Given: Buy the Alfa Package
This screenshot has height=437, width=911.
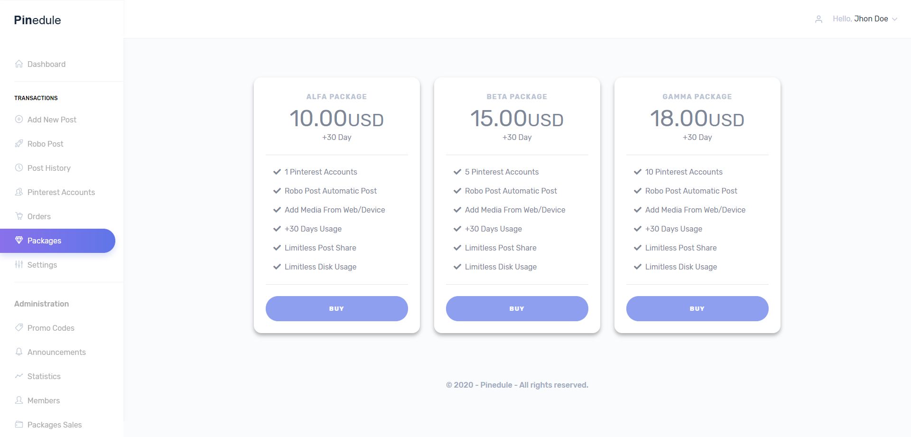Looking at the screenshot, I should pyautogui.click(x=336, y=308).
